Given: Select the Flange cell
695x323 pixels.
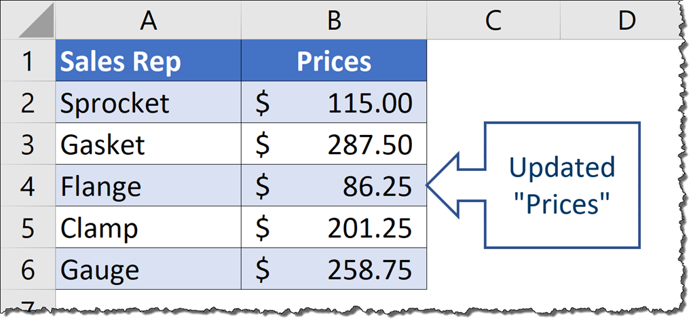Looking at the screenshot, I should point(148,186).
